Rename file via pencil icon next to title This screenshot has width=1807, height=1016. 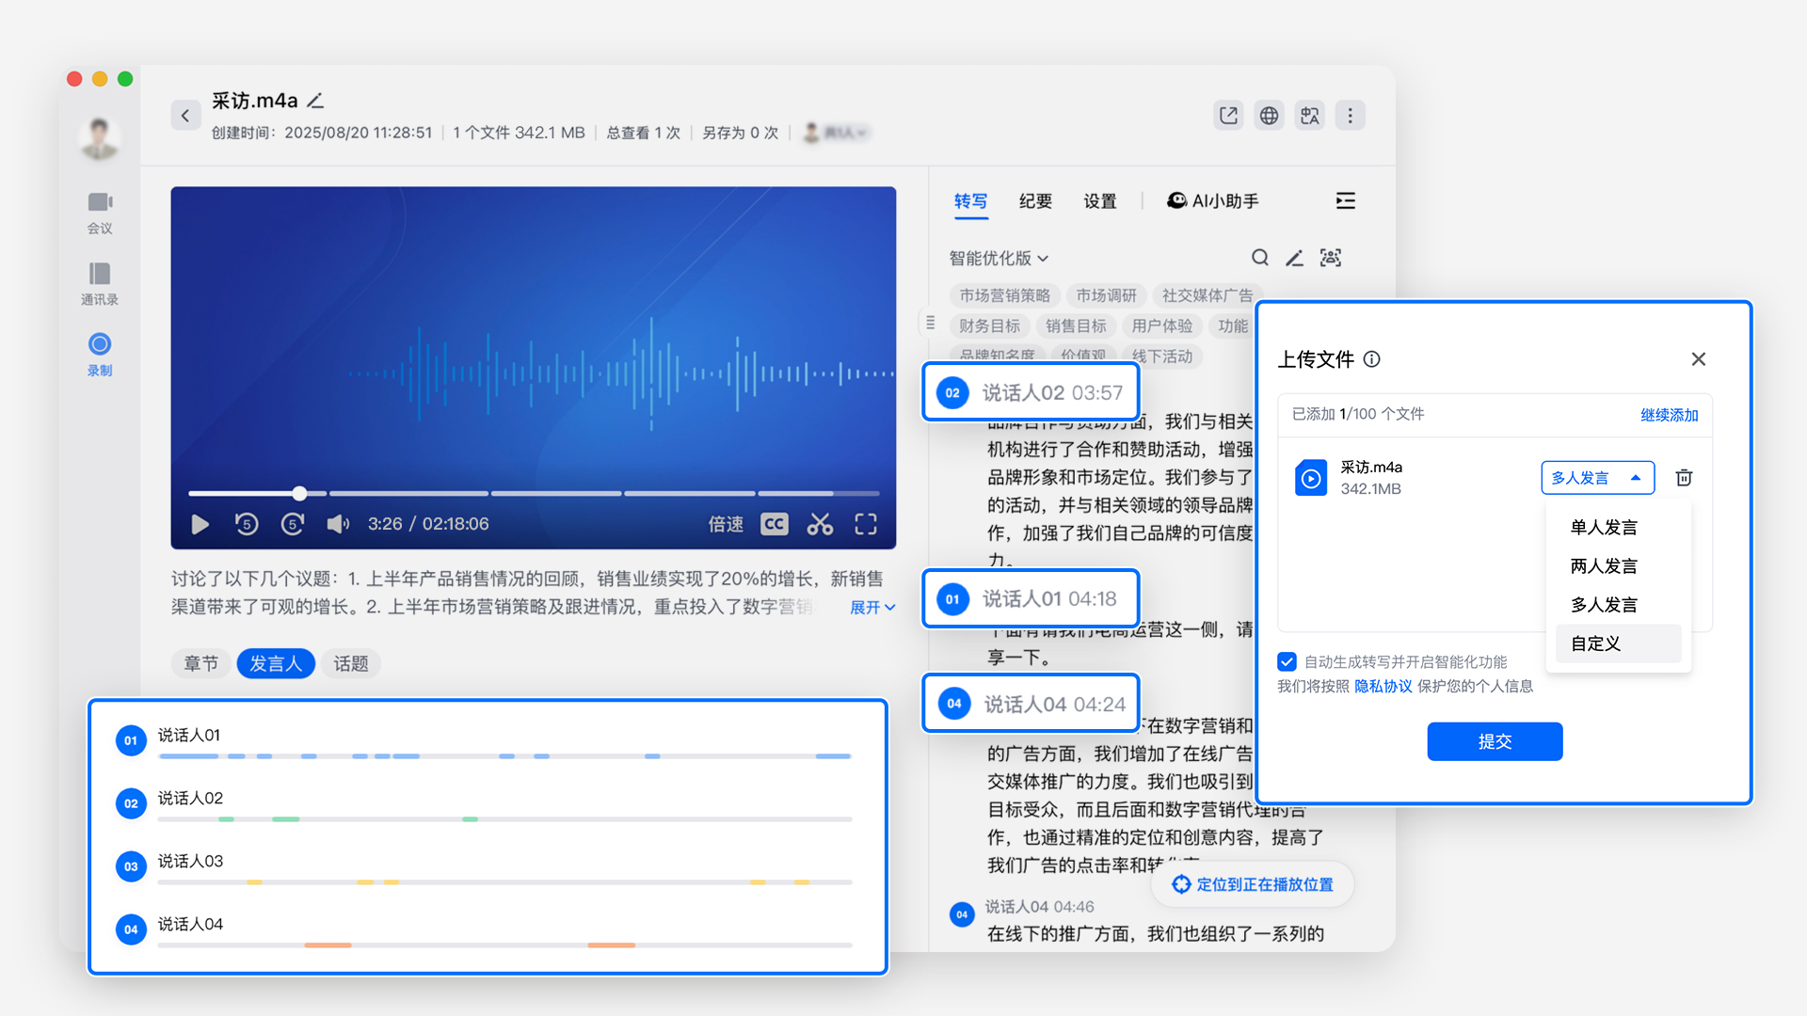coord(315,101)
